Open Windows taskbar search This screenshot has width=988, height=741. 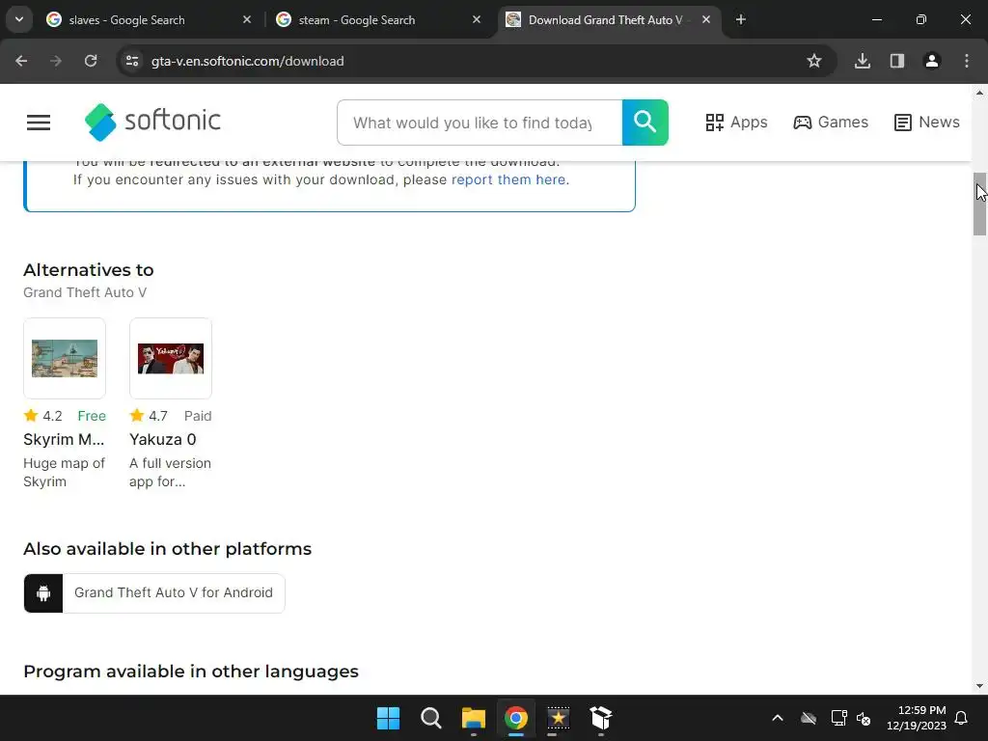(431, 718)
